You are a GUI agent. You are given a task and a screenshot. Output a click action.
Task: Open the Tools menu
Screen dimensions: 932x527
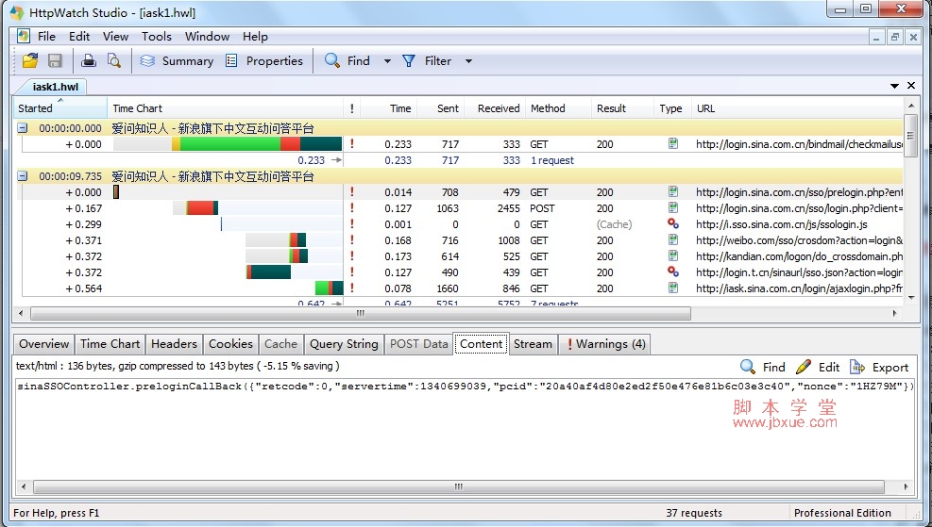click(157, 36)
